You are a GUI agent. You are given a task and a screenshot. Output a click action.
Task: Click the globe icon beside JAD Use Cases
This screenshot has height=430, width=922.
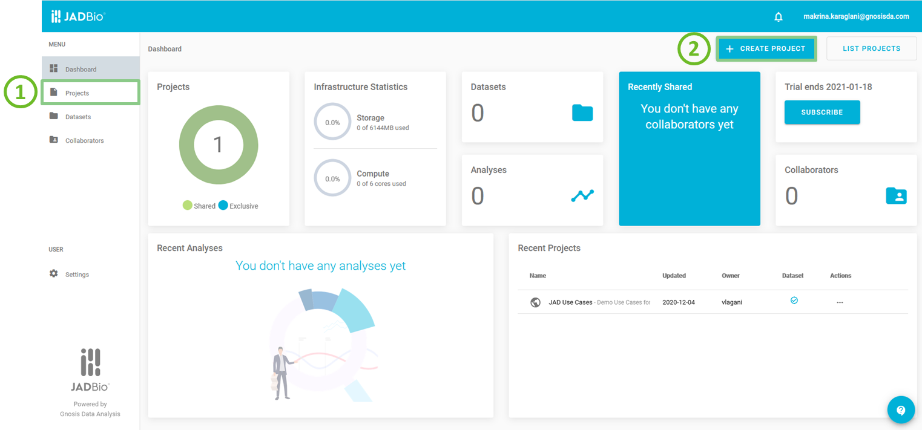click(x=535, y=302)
